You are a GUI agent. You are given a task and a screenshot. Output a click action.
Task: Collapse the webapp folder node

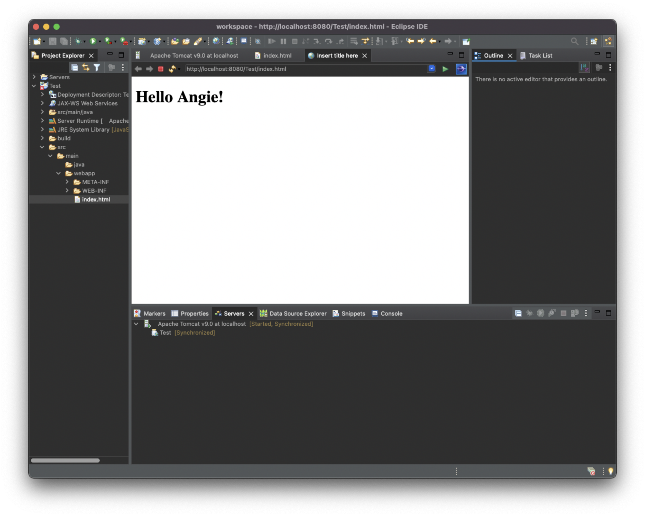[x=59, y=173]
